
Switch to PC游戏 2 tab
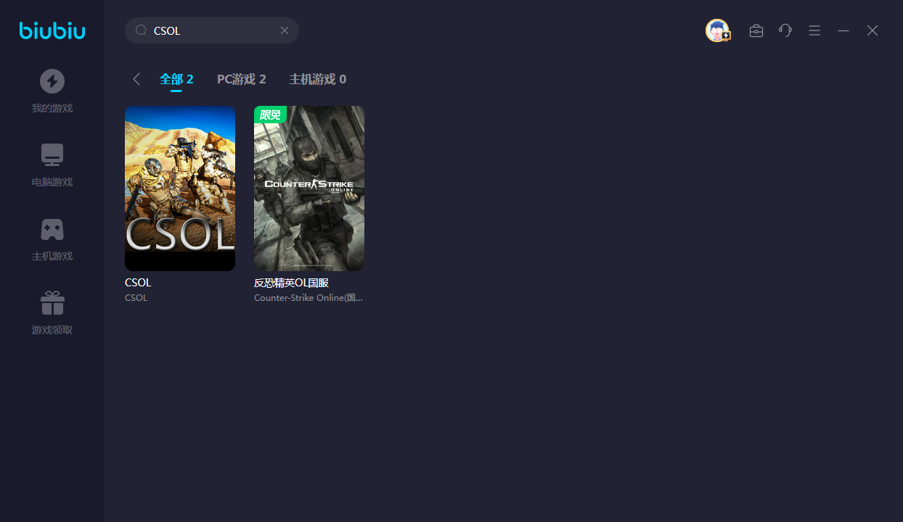click(x=241, y=79)
